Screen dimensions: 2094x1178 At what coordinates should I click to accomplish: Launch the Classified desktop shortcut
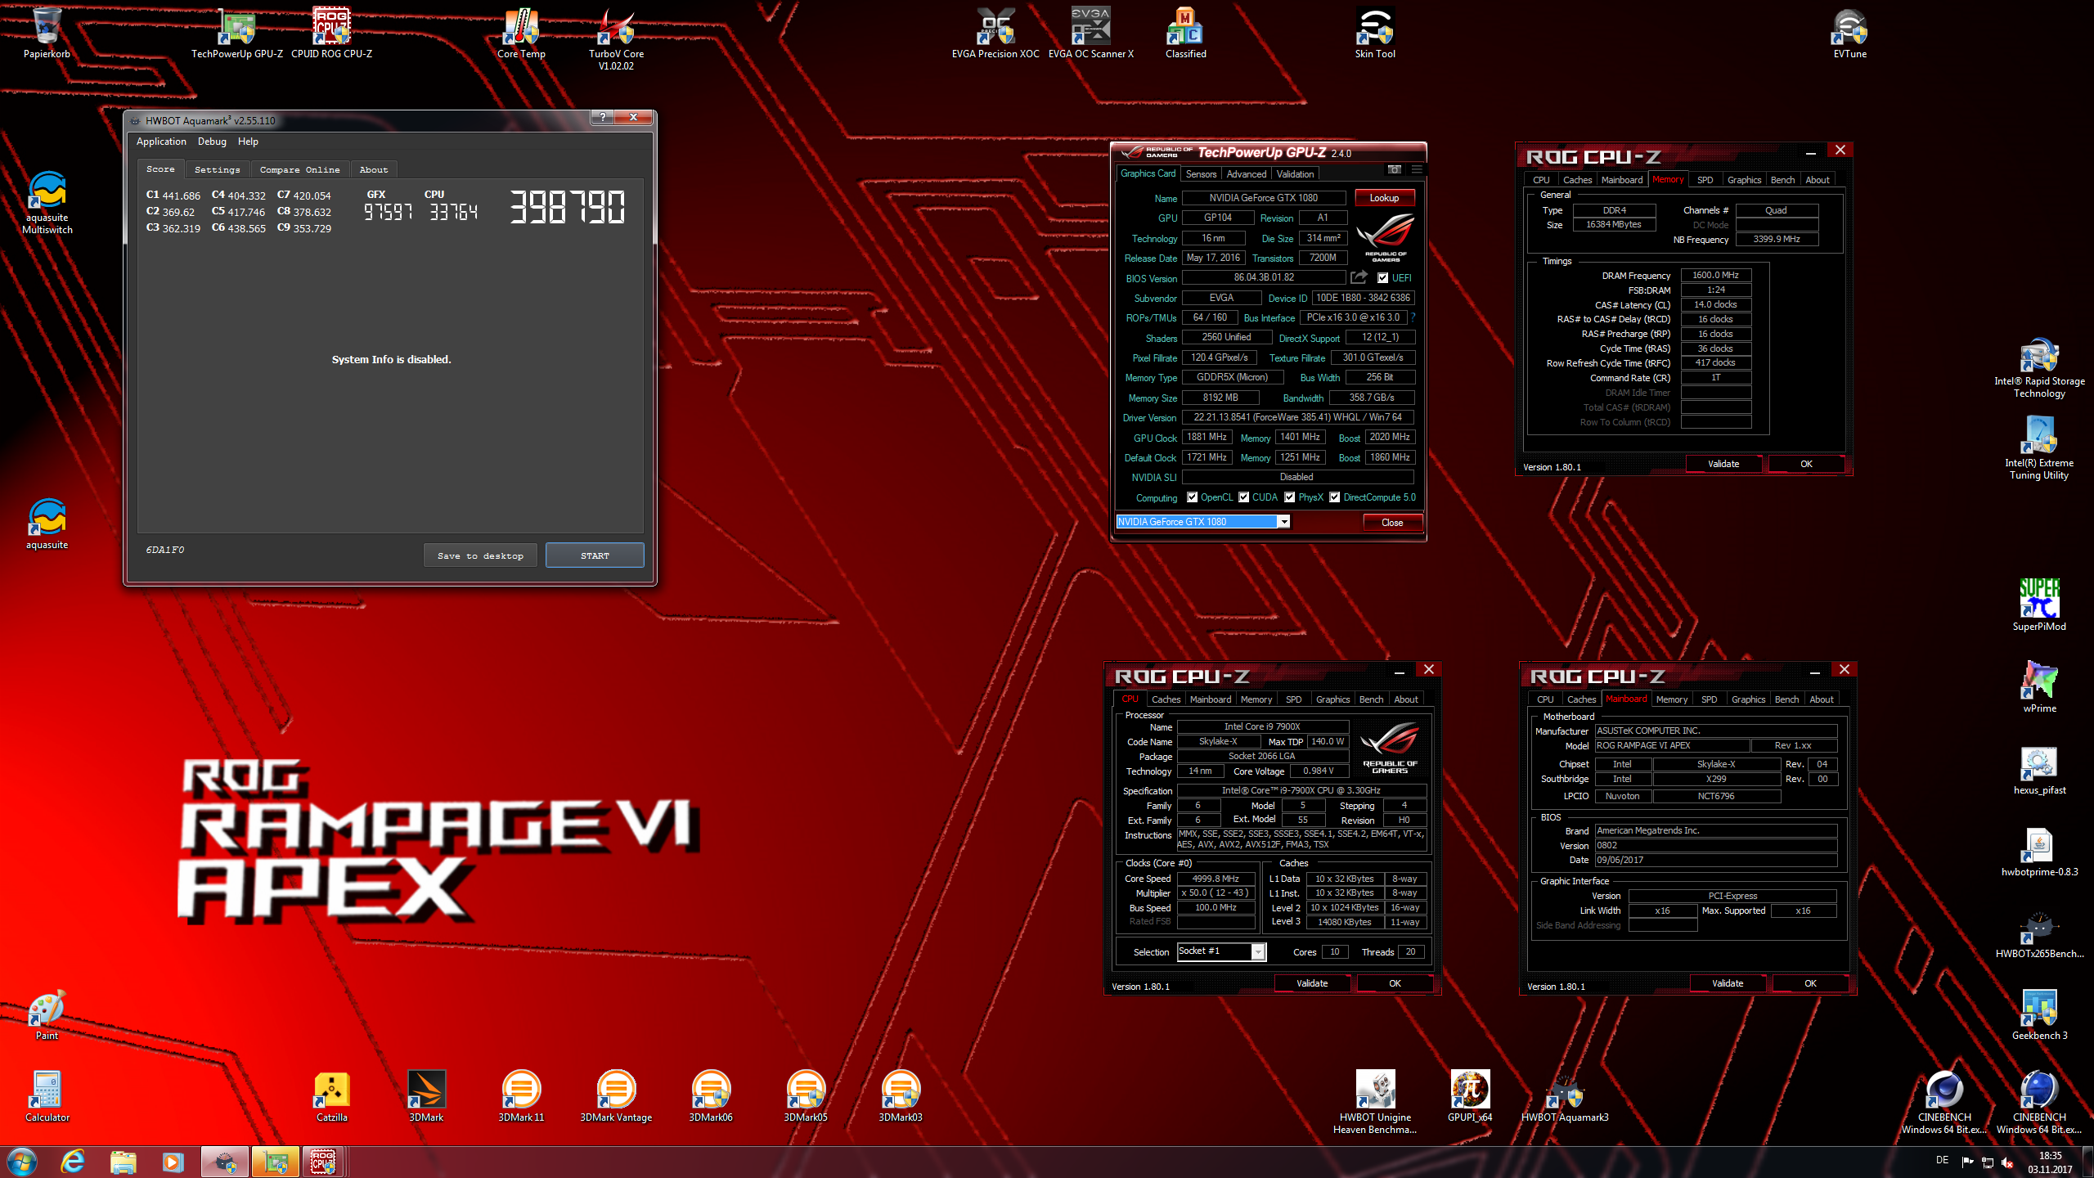coord(1185,34)
